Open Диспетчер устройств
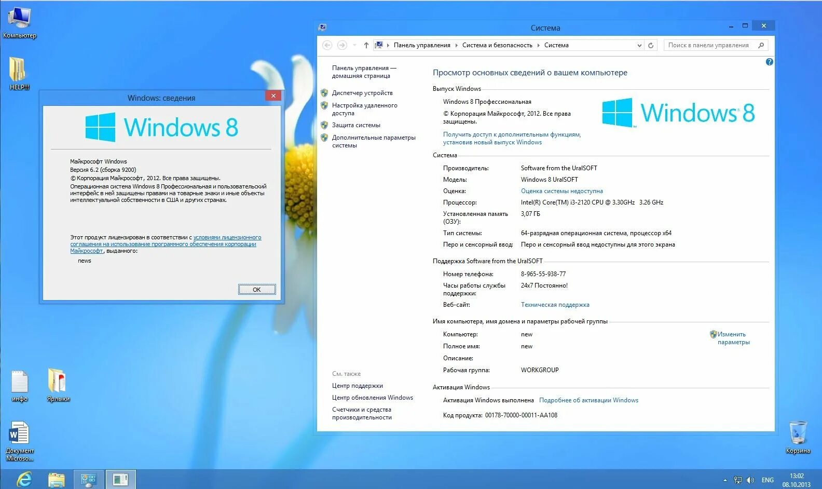Image resolution: width=822 pixels, height=489 pixels. coord(362,93)
